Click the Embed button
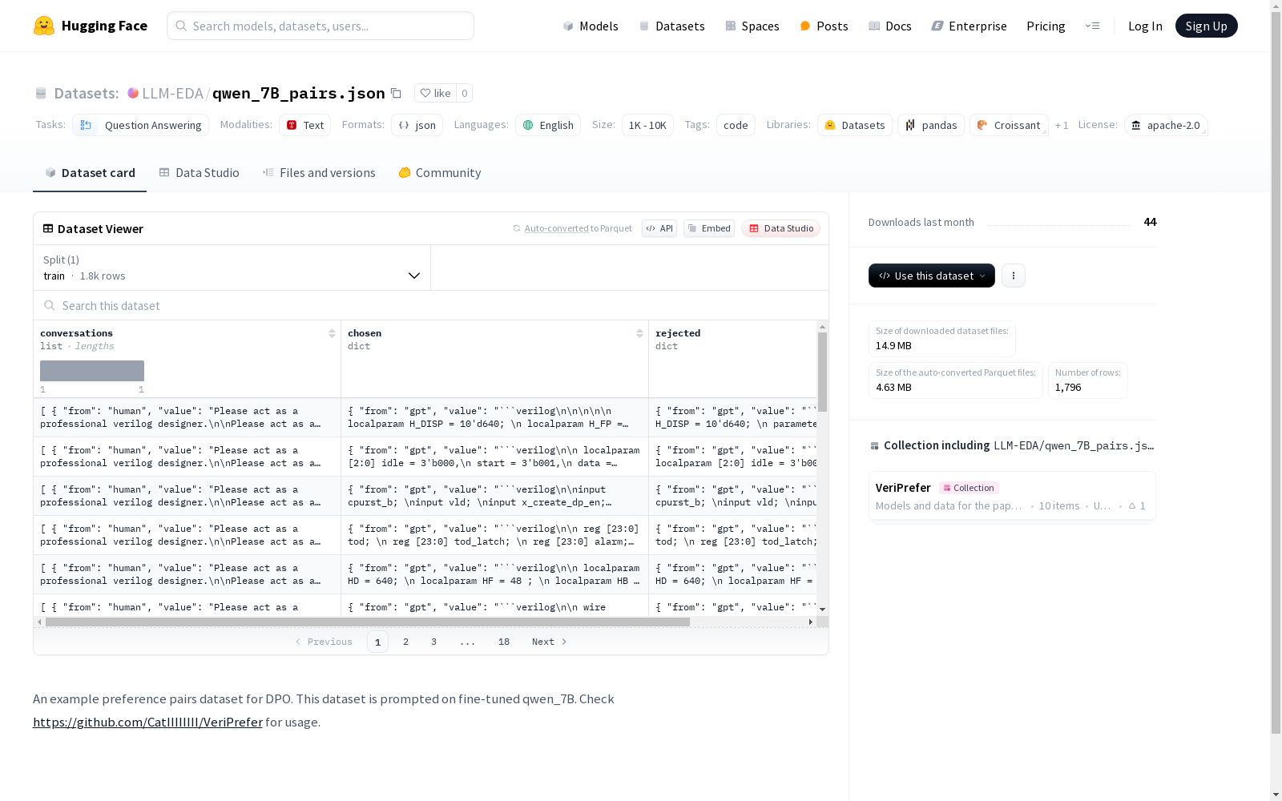The image size is (1282, 801). (x=709, y=228)
